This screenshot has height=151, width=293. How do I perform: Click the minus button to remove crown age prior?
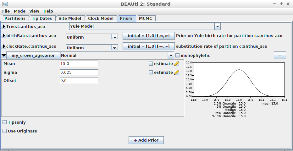point(280,56)
